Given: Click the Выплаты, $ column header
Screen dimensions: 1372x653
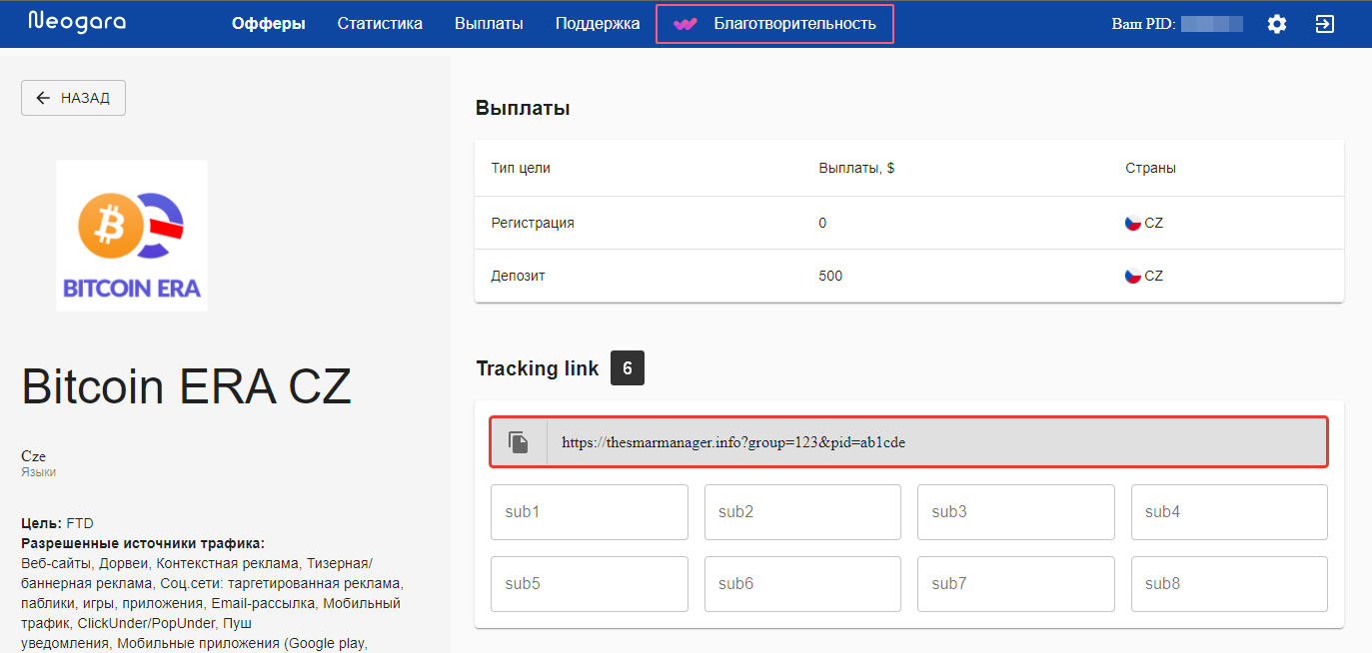Looking at the screenshot, I should pos(856,168).
